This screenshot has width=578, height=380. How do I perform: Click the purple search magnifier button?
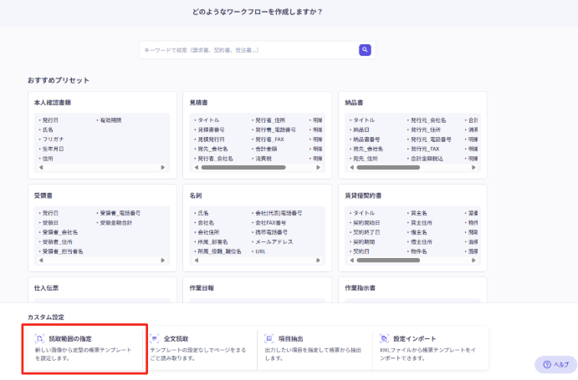pyautogui.click(x=365, y=50)
